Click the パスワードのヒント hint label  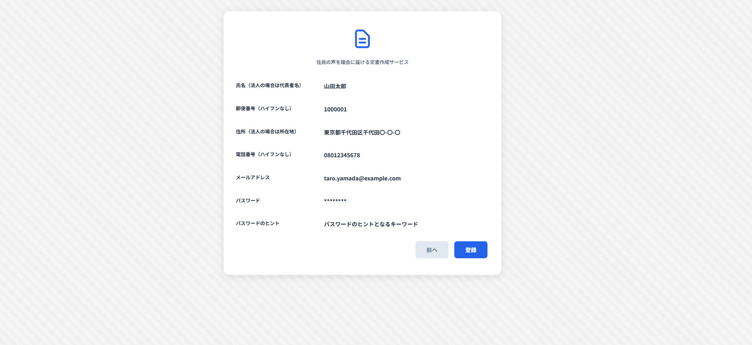[257, 224]
